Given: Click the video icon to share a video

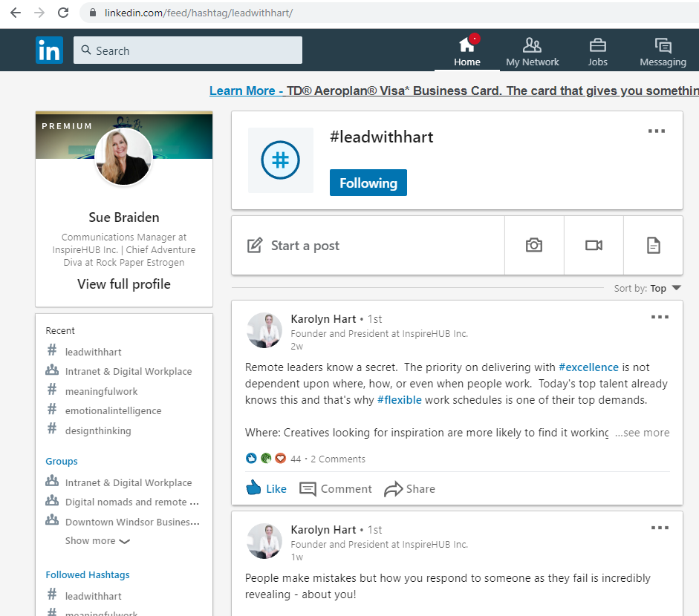Looking at the screenshot, I should point(594,245).
